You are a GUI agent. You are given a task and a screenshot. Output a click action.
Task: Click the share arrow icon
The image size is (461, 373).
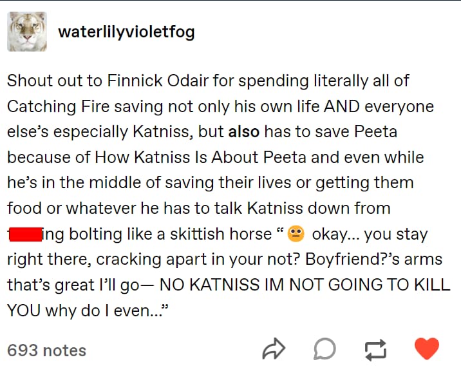(274, 349)
